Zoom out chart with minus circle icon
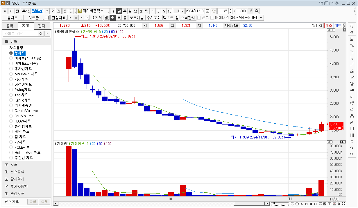Image resolution: width=358 pixels, height=208 pixels. pos(293,204)
